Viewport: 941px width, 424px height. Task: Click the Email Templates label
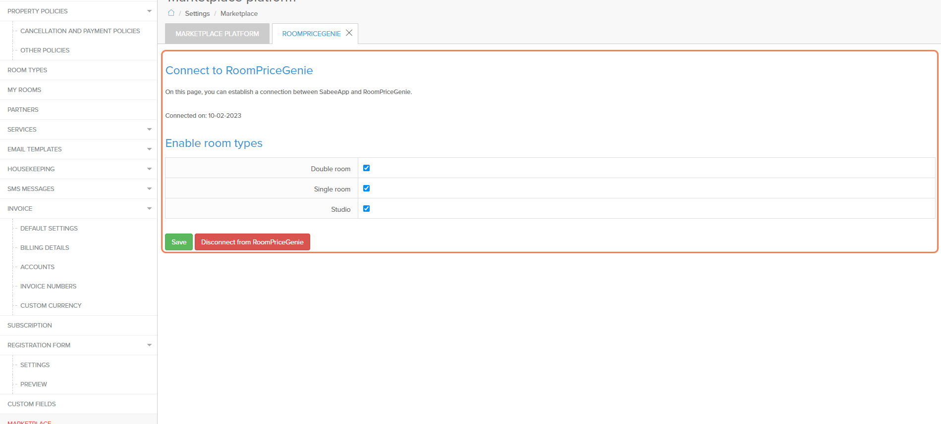35,149
